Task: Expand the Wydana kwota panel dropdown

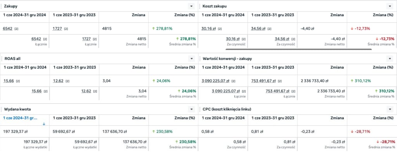Action: tap(191, 109)
